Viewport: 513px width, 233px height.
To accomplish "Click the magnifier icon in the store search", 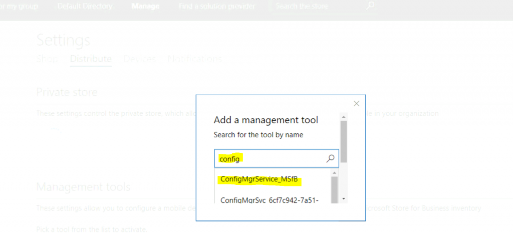I will pos(370,7).
